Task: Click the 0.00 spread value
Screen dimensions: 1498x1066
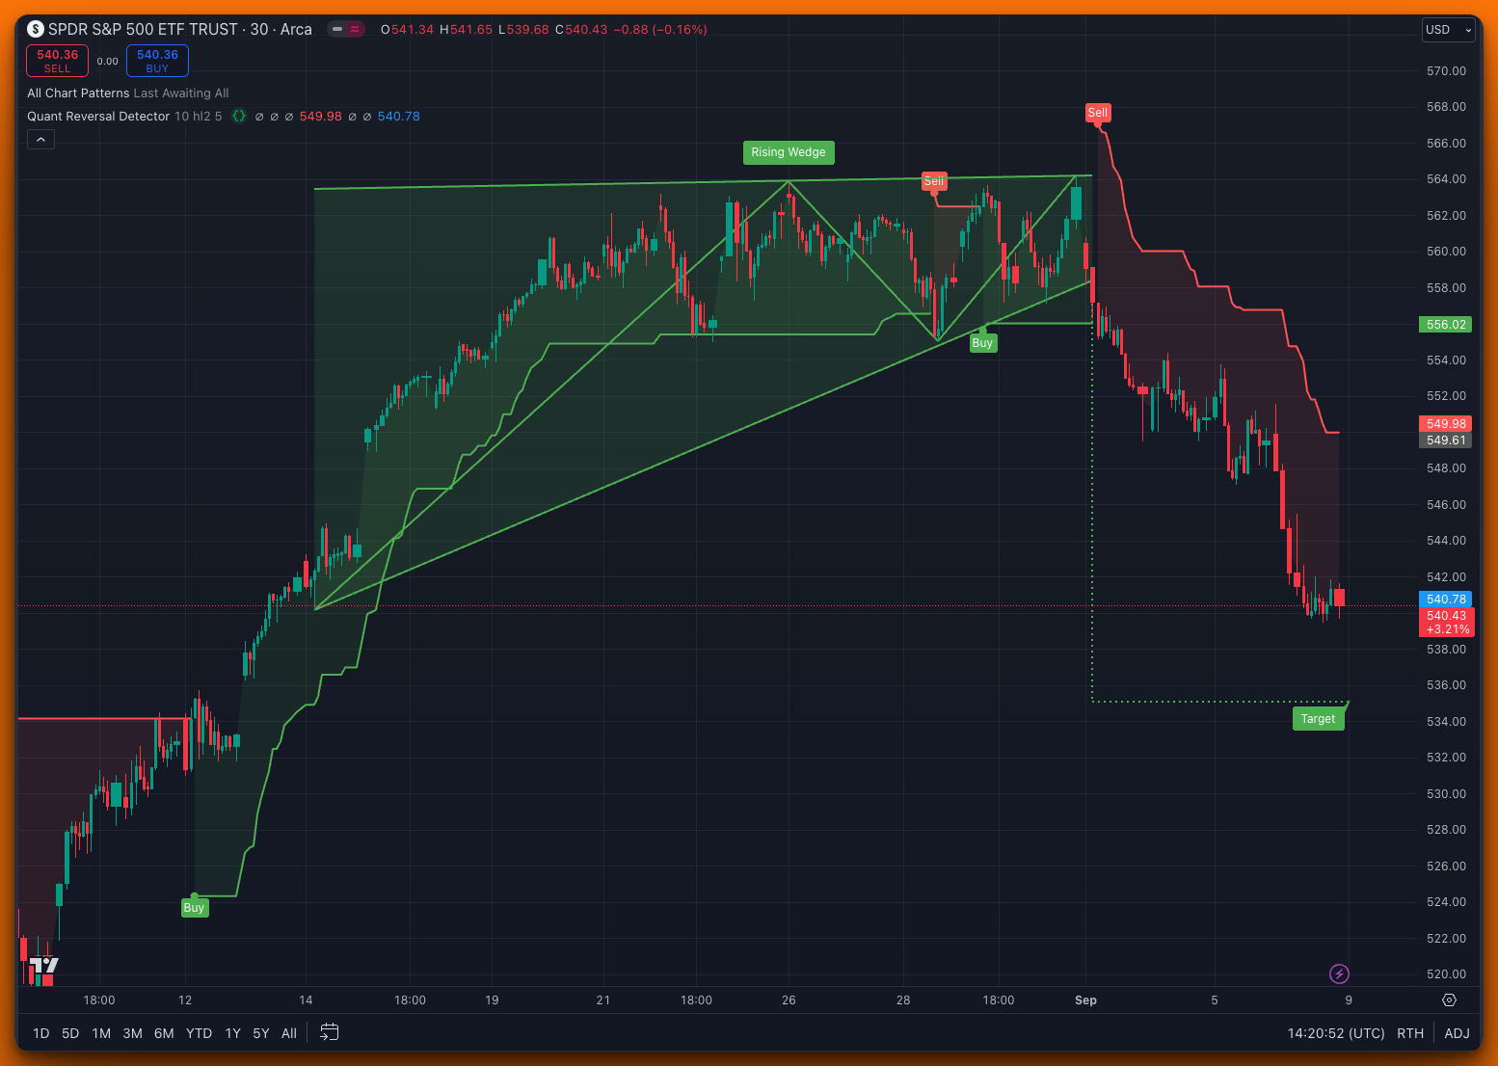Action: (108, 62)
